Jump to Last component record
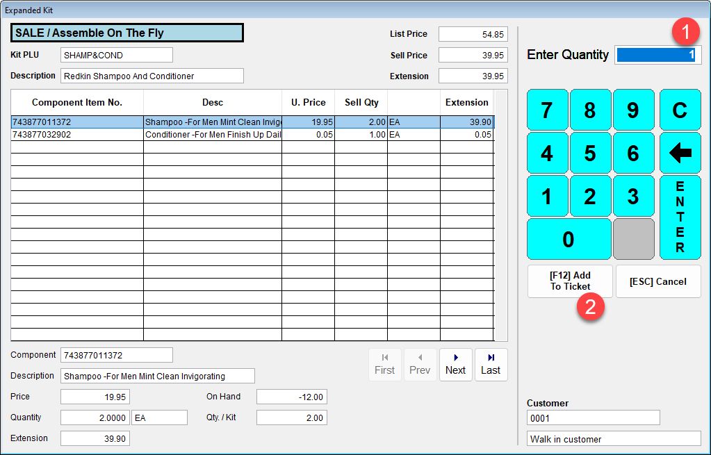This screenshot has height=455, width=711. coord(491,364)
